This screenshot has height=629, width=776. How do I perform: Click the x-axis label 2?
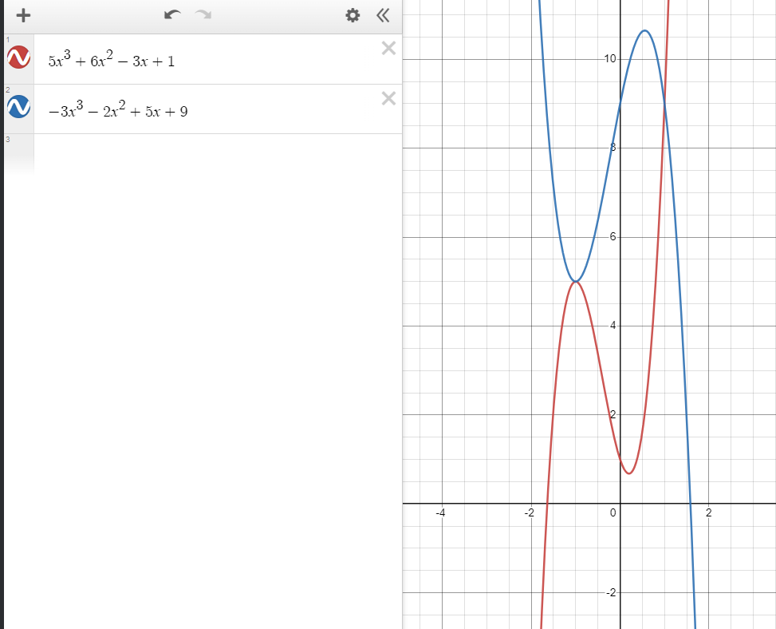(x=709, y=513)
